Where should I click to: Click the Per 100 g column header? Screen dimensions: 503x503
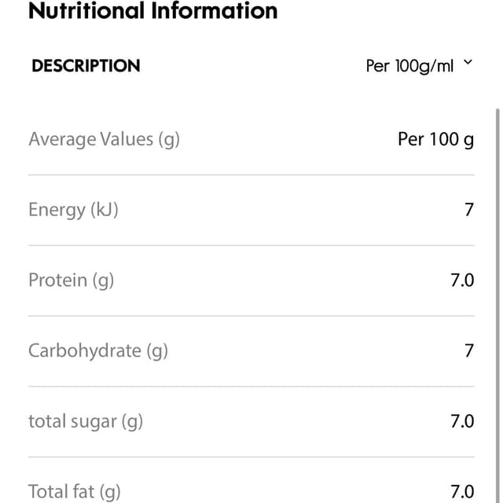(435, 140)
